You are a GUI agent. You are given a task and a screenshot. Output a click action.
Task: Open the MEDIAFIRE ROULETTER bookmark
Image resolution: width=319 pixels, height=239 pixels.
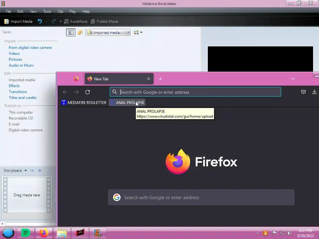[x=84, y=103]
